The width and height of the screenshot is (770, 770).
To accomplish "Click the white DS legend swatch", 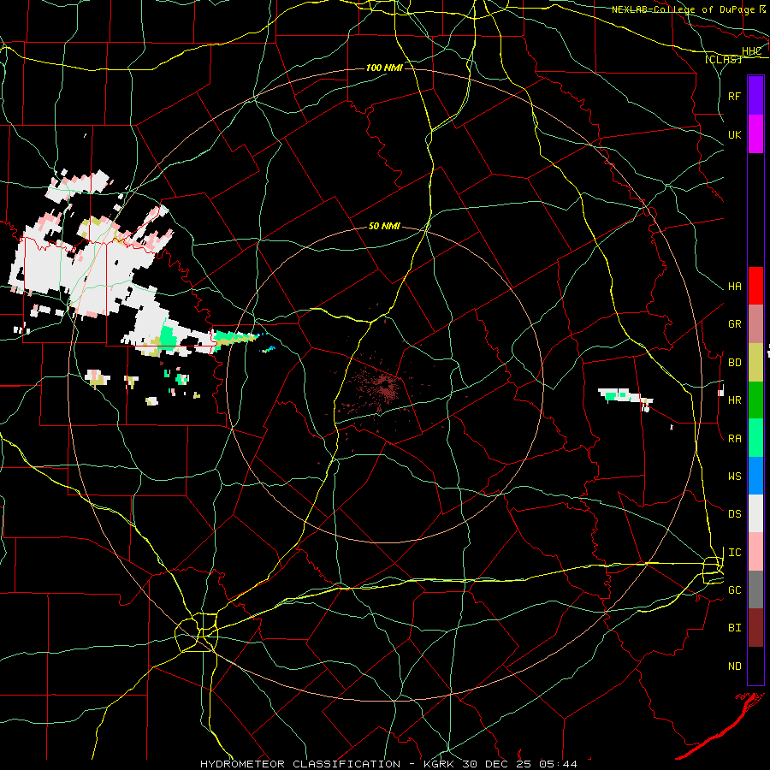I will (755, 513).
